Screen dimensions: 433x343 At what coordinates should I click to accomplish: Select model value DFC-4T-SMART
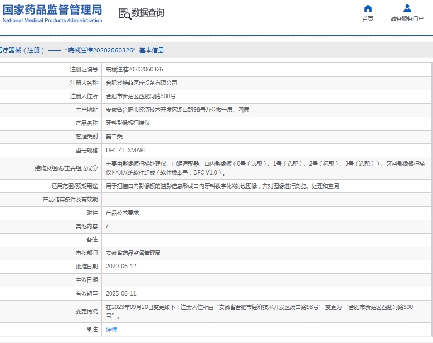tap(126, 150)
